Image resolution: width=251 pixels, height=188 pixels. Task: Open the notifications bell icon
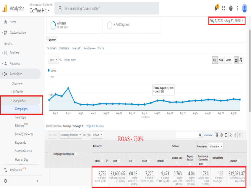click(216, 8)
